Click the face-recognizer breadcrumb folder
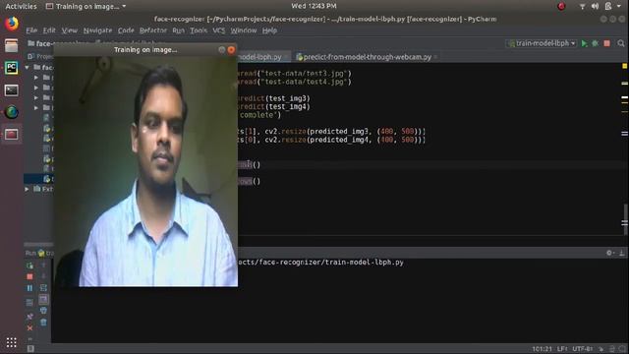The height and width of the screenshot is (354, 629). click(59, 43)
